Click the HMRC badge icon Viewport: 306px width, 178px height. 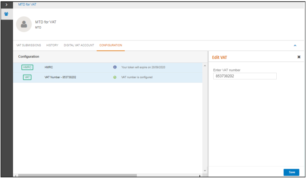coord(27,67)
